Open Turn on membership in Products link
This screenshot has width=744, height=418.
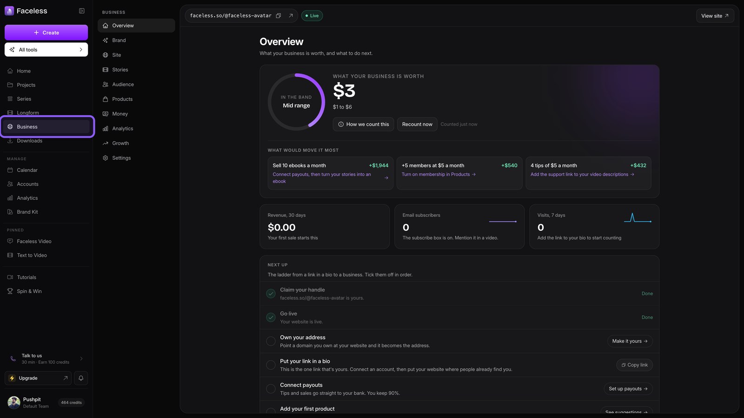click(x=438, y=175)
